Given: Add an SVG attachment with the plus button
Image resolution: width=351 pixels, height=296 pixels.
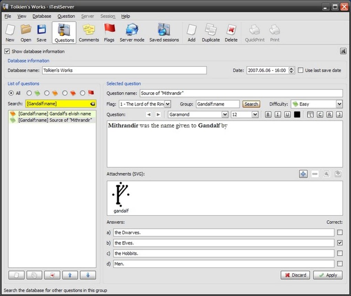Looking at the screenshot, I should click(303, 174).
